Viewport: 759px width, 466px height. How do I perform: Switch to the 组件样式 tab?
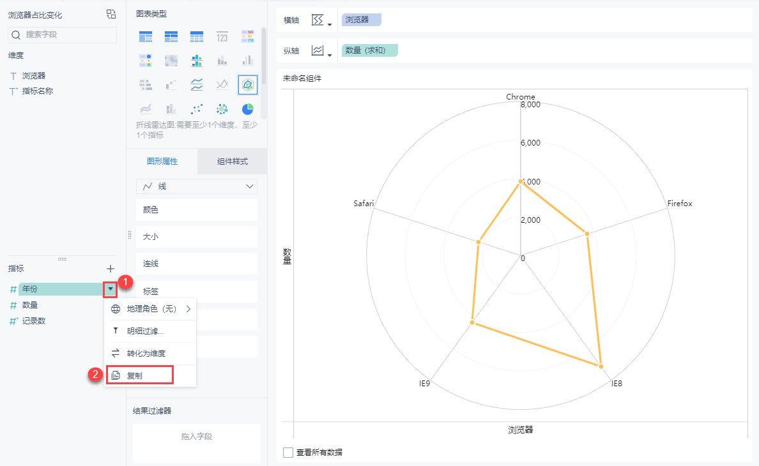pyautogui.click(x=232, y=162)
